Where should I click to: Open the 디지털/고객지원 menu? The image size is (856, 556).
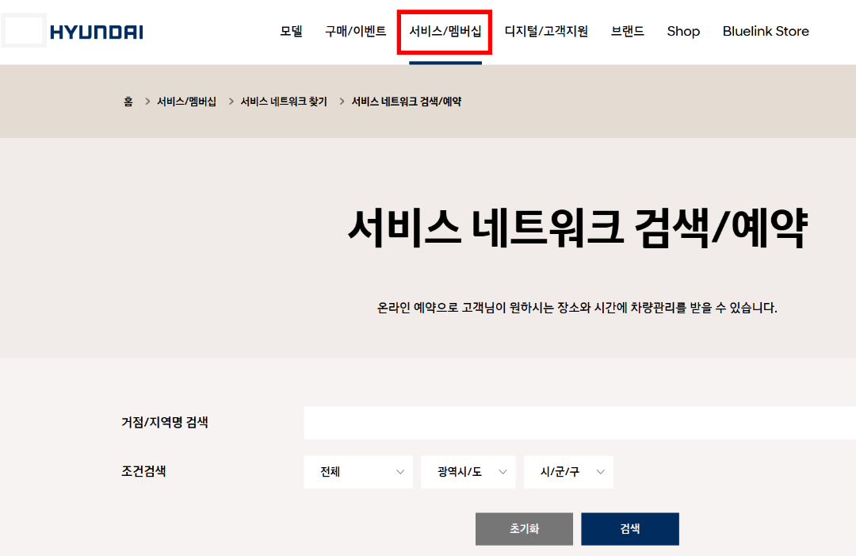546,31
